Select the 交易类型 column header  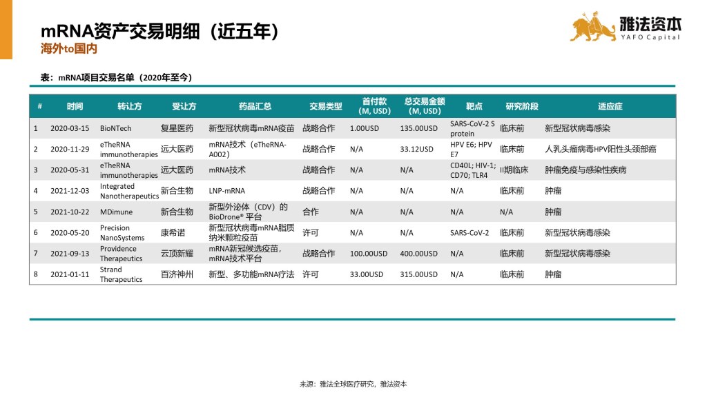[325, 106]
